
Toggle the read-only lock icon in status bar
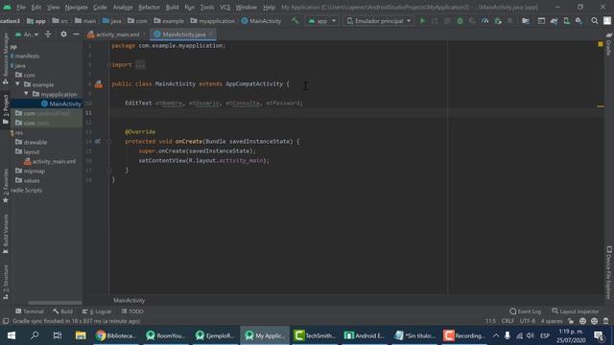coord(571,321)
